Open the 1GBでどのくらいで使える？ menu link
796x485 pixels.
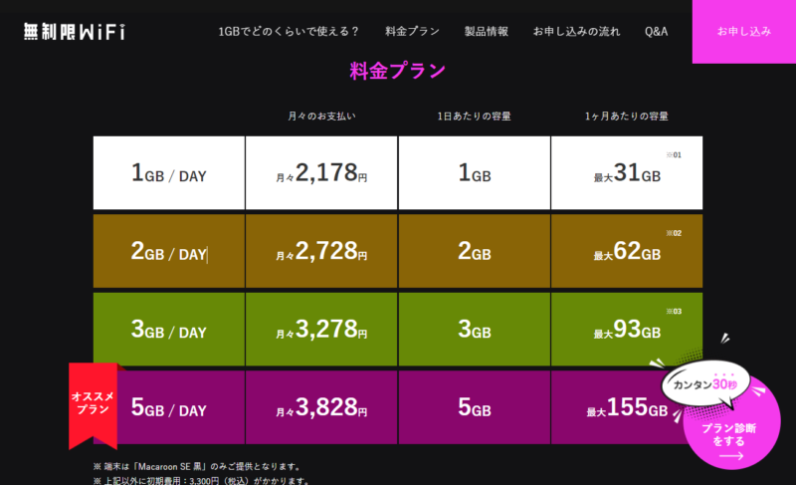click(289, 32)
